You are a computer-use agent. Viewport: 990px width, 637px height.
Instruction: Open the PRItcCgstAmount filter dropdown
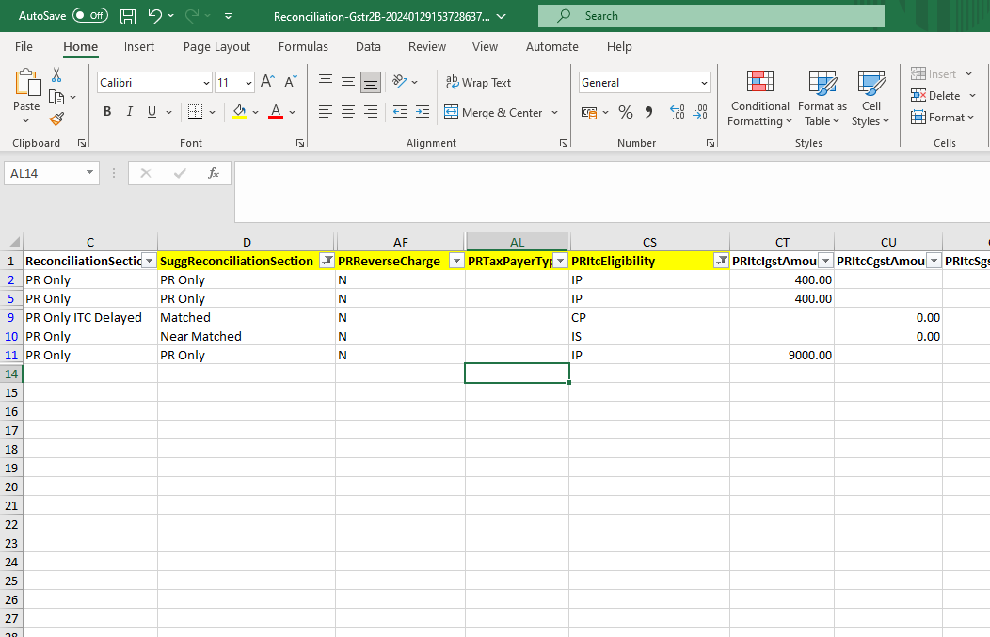[934, 261]
